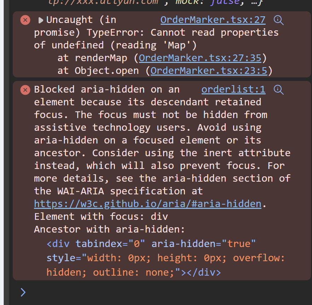Image resolution: width=312 pixels, height=305 pixels.
Task: Click the blue console prompt chevron
Action: click(x=23, y=292)
